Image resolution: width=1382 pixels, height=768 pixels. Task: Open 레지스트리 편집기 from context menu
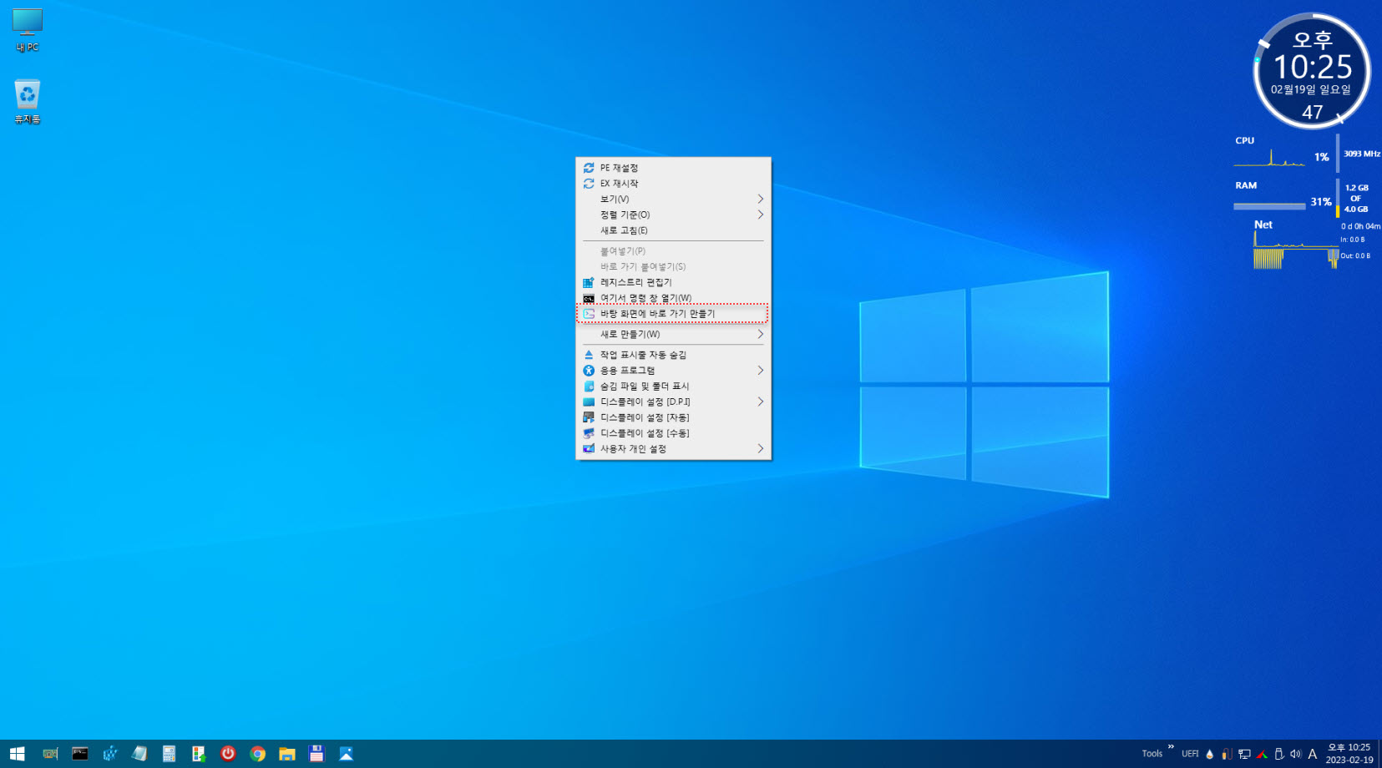coord(673,282)
